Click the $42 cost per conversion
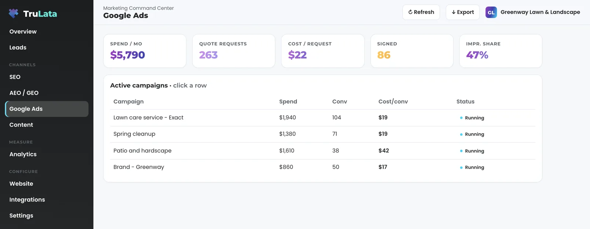The width and height of the screenshot is (590, 229). tap(383, 151)
